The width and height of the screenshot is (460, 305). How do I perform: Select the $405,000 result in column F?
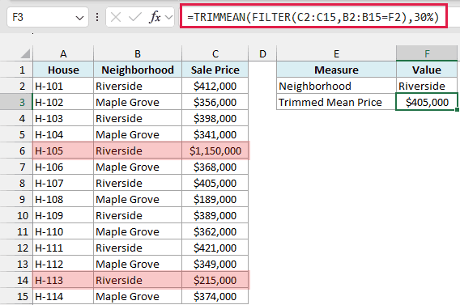click(427, 102)
